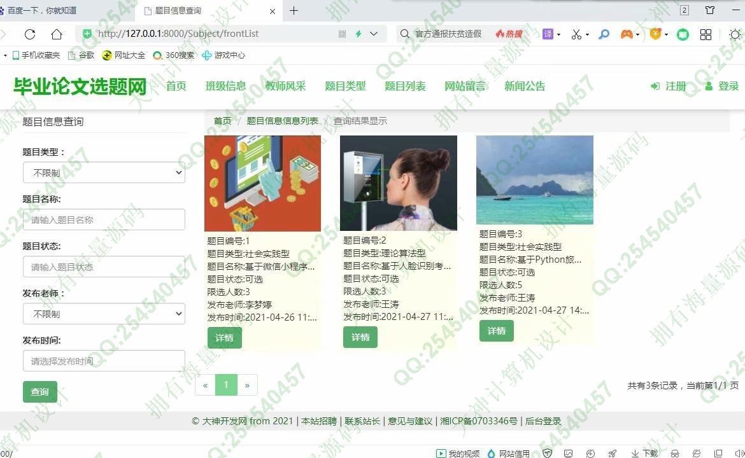Screen dimensions: 745x458
Task: Open 题目类型 navigation item
Action: pyautogui.click(x=345, y=86)
